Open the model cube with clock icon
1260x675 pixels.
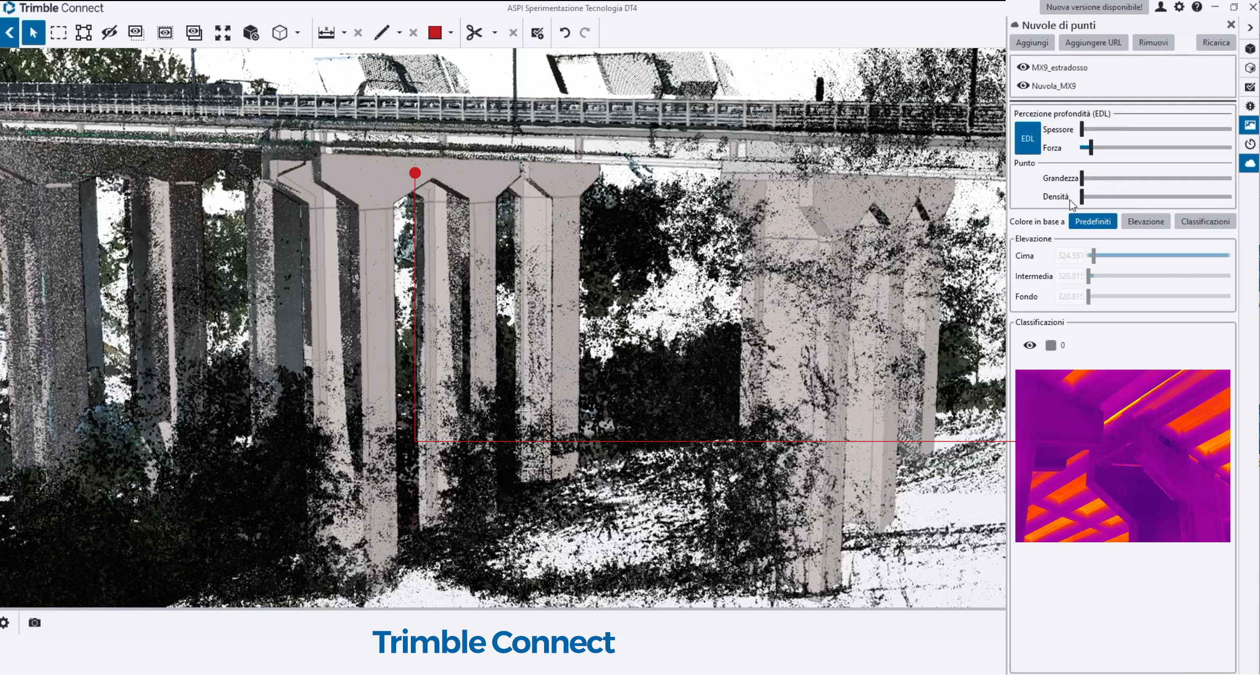(x=251, y=33)
